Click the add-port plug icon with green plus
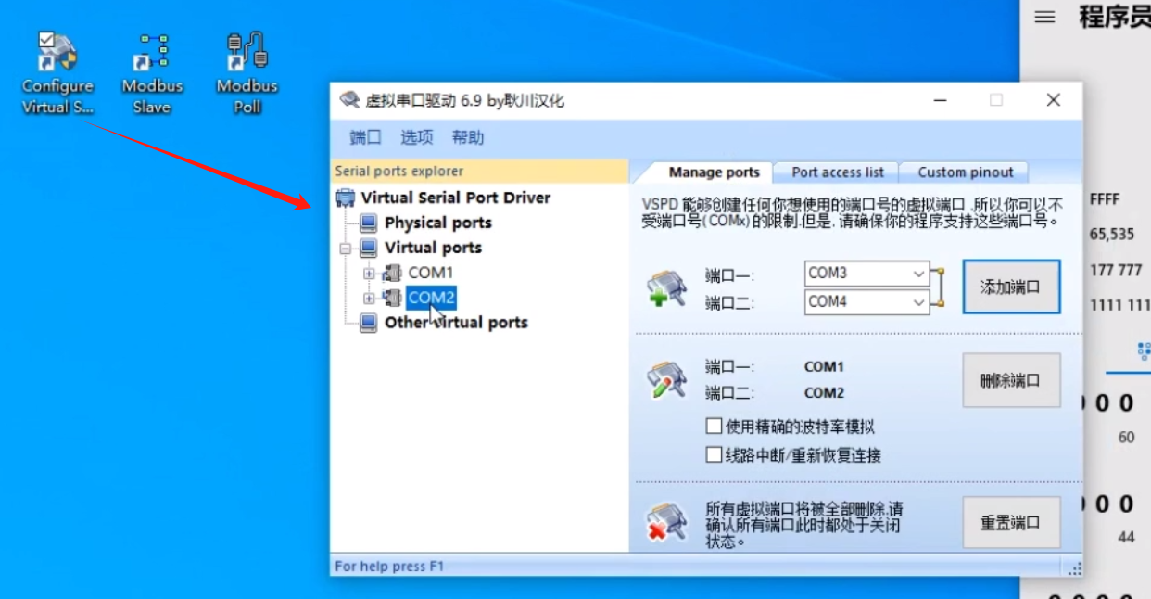The height and width of the screenshot is (599, 1151). [x=666, y=288]
